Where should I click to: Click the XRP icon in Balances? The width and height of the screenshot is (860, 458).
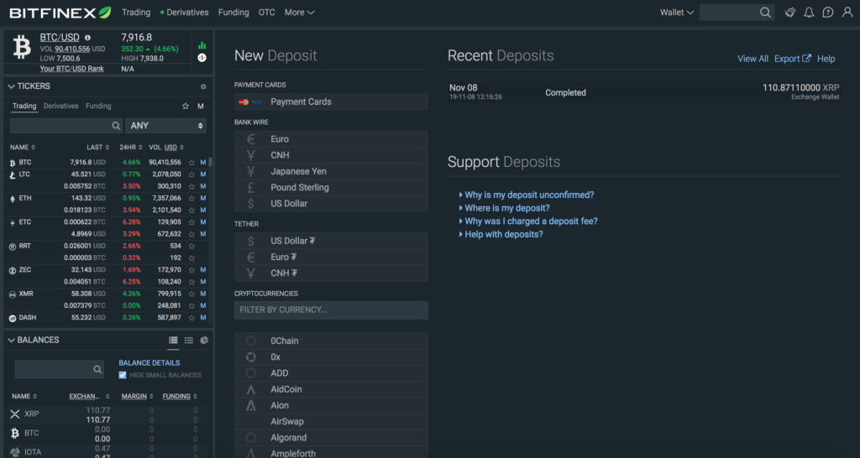(15, 414)
